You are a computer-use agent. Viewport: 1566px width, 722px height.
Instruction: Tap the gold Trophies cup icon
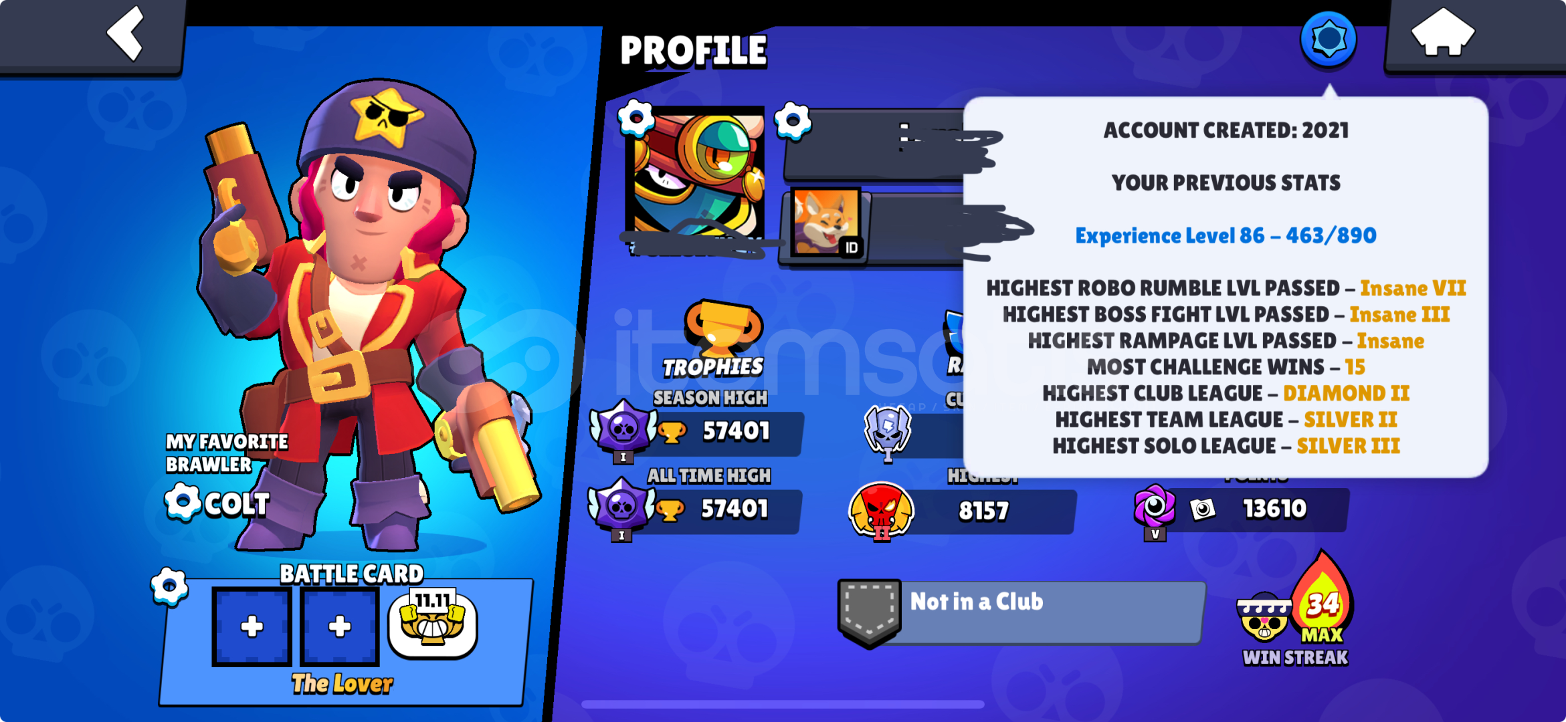tap(723, 328)
